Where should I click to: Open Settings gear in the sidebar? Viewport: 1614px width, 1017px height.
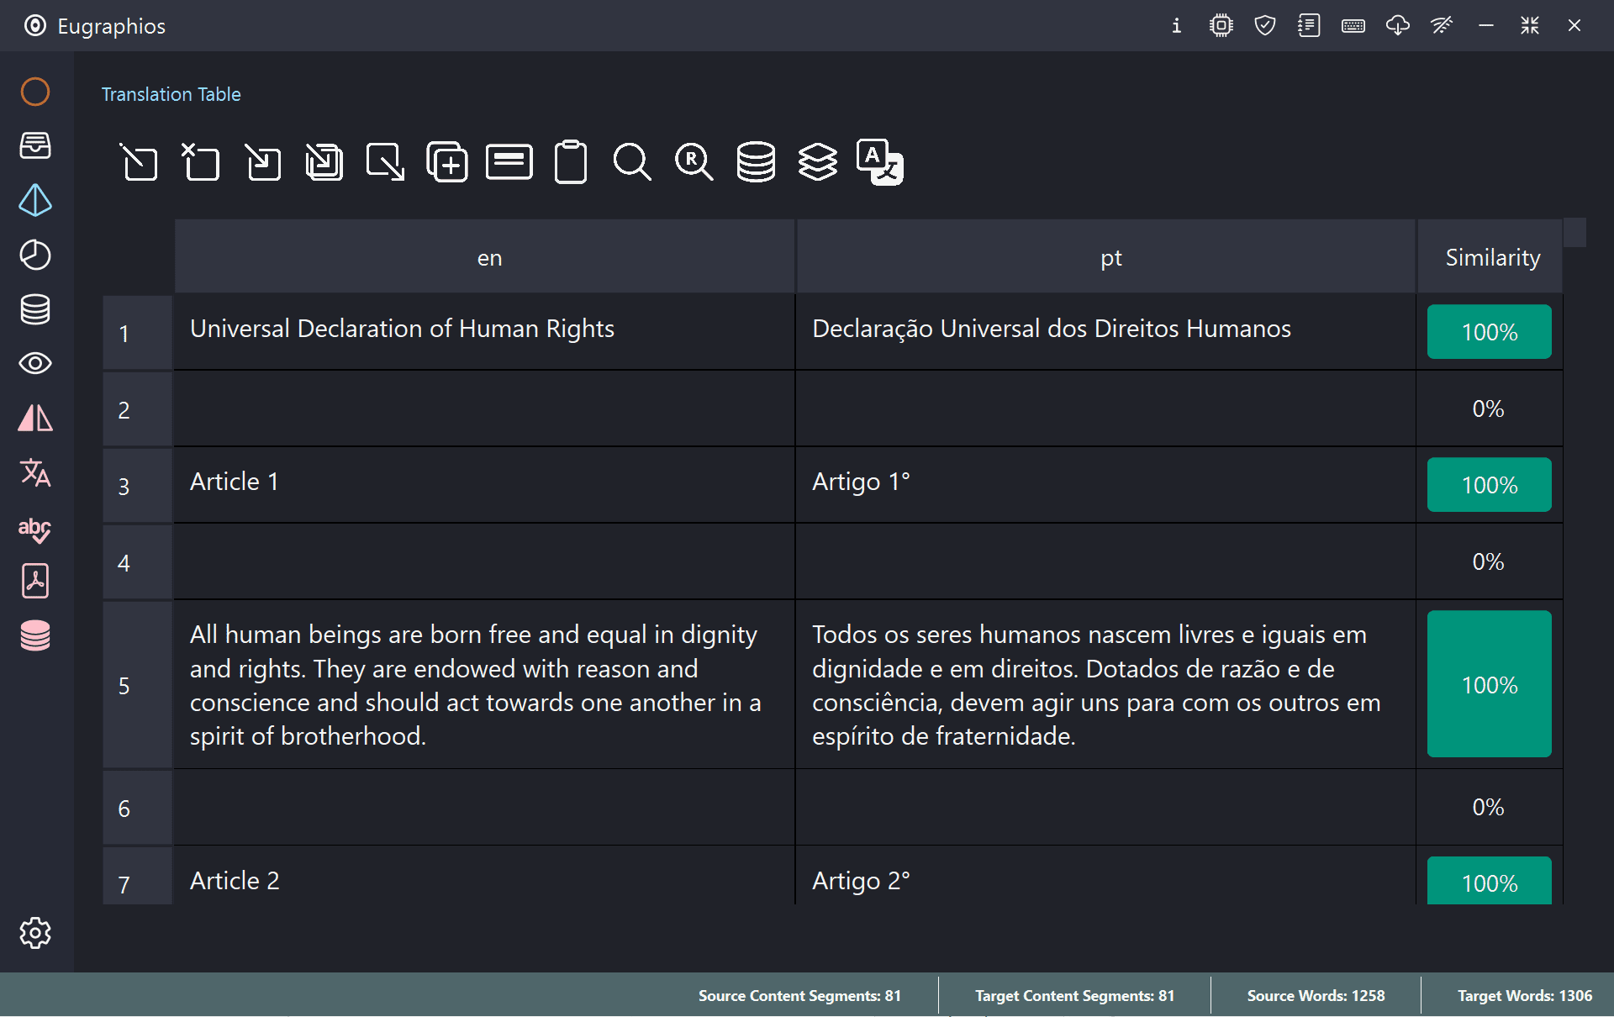[35, 933]
